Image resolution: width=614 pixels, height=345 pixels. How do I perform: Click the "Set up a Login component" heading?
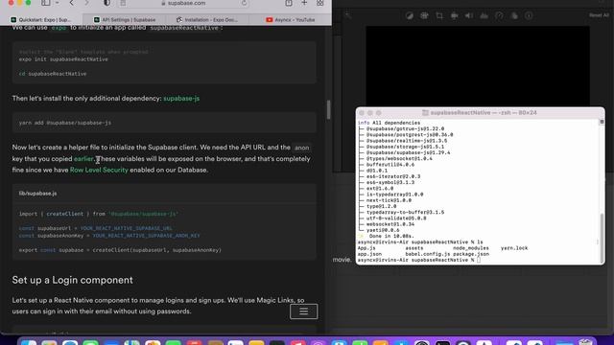[73, 280]
